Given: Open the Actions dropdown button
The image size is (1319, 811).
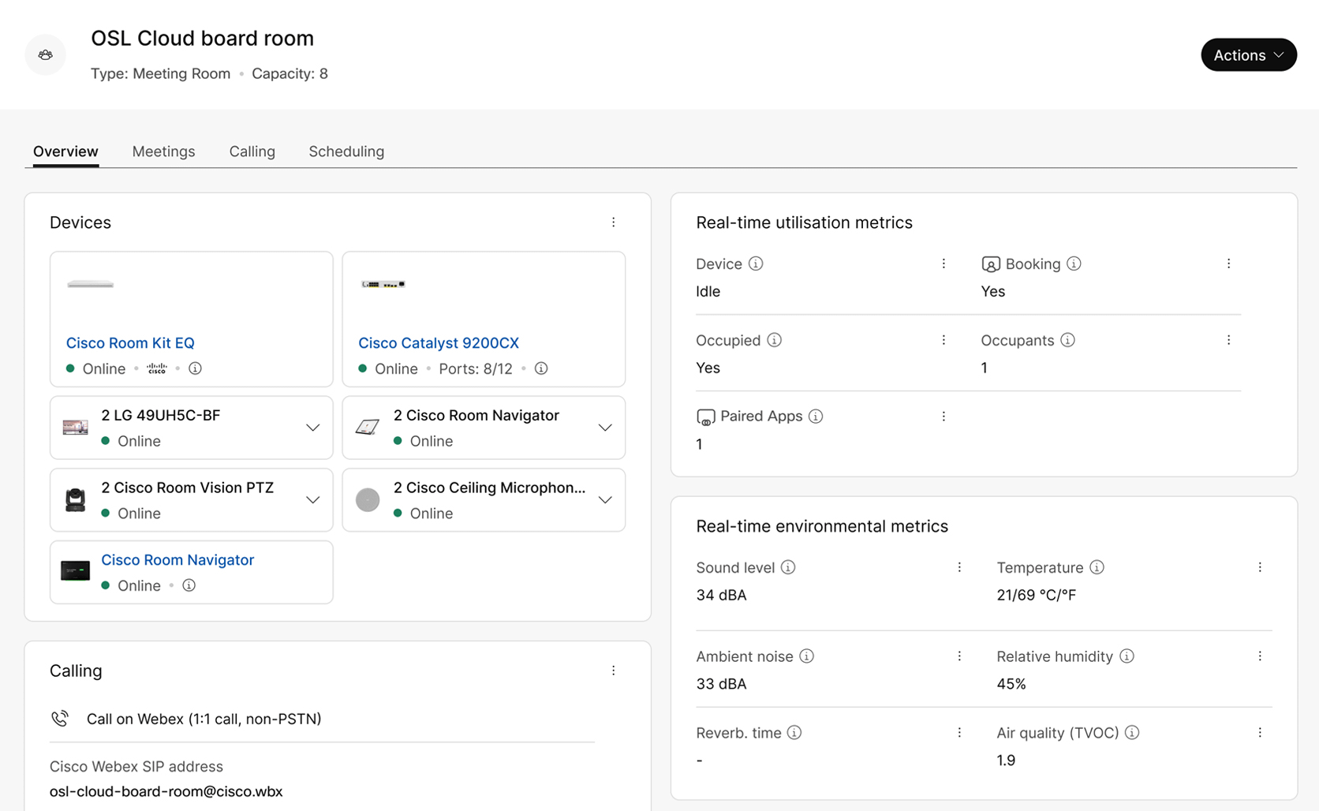Looking at the screenshot, I should click(x=1248, y=55).
